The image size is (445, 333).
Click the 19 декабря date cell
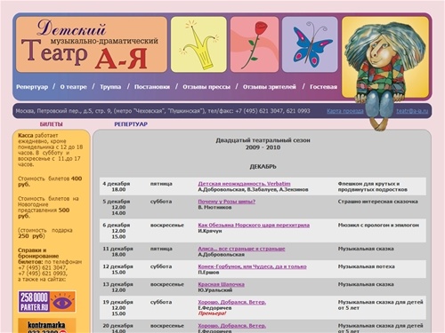117,308
